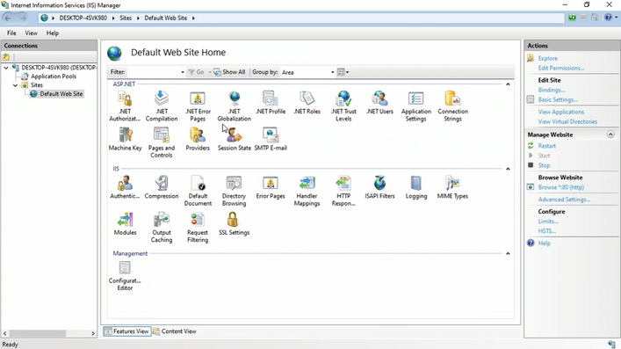Screen dimensions: 621x349
Task: Open Basic Settings link
Action: click(x=558, y=100)
